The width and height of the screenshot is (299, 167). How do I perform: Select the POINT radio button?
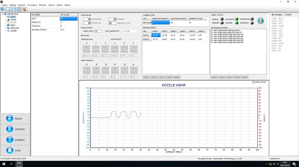(x=285, y=15)
